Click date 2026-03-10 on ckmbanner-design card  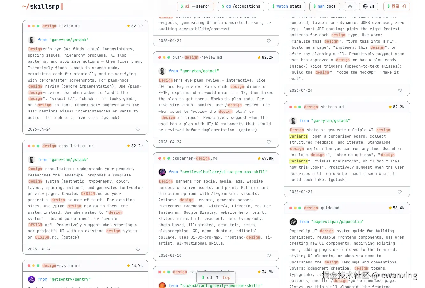point(170,256)
